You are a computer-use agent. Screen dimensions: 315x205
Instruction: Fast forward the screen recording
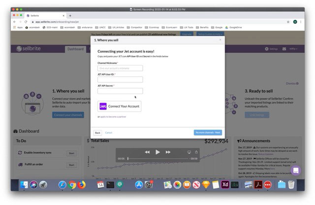click(x=168, y=152)
